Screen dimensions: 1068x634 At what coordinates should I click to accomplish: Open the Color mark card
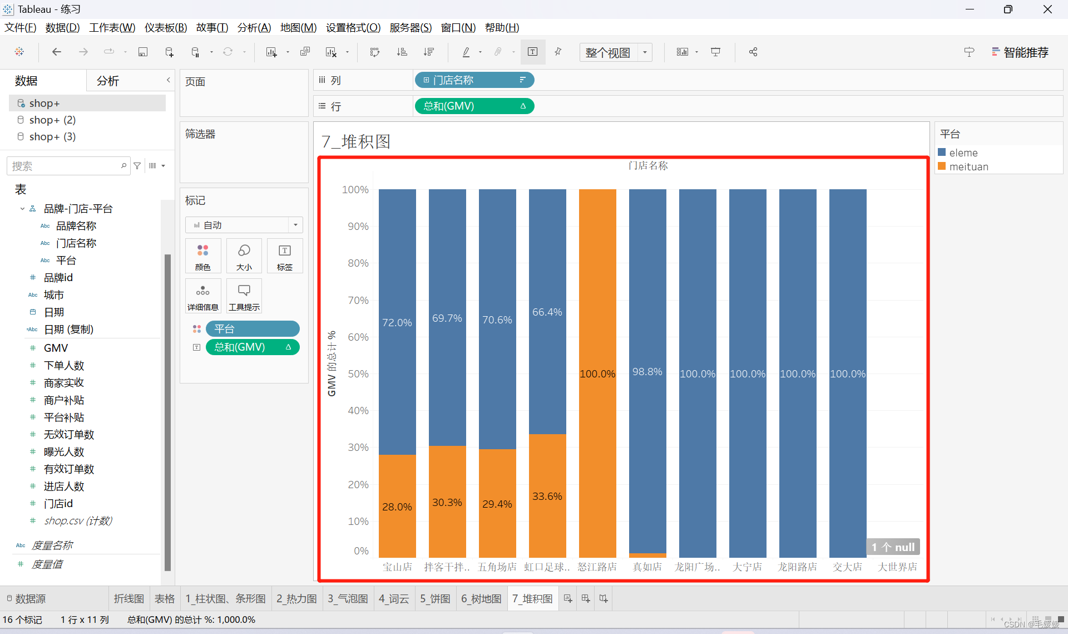pyautogui.click(x=203, y=256)
